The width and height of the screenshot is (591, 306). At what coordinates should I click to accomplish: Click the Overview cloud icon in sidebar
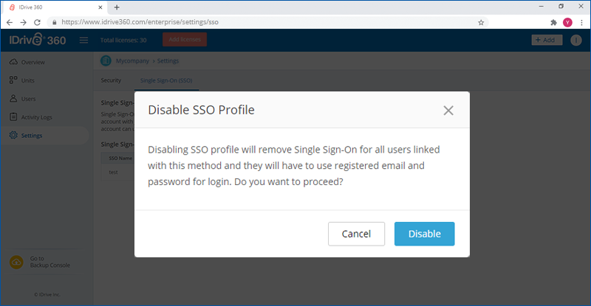[13, 62]
